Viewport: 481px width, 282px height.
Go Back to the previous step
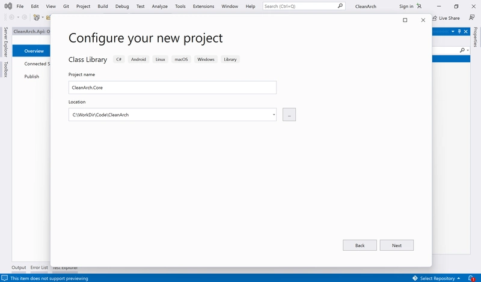tap(360, 245)
